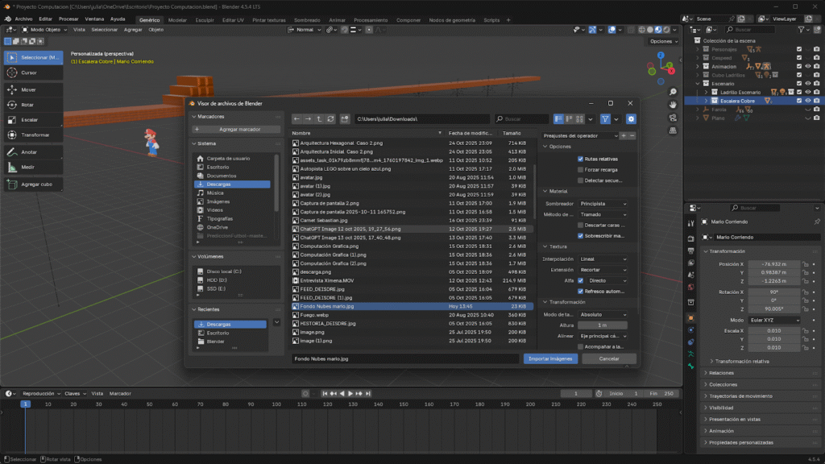Disable the Rutas relativas checkbox
The width and height of the screenshot is (825, 464).
pyautogui.click(x=580, y=159)
